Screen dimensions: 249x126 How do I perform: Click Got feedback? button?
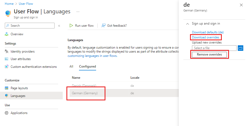pos(114,25)
